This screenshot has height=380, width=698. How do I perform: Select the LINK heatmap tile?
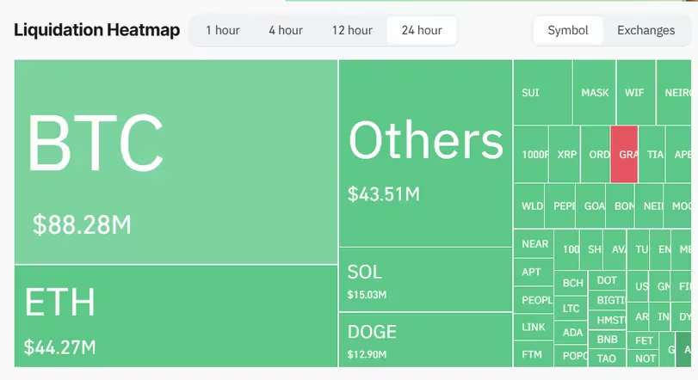[x=534, y=328]
